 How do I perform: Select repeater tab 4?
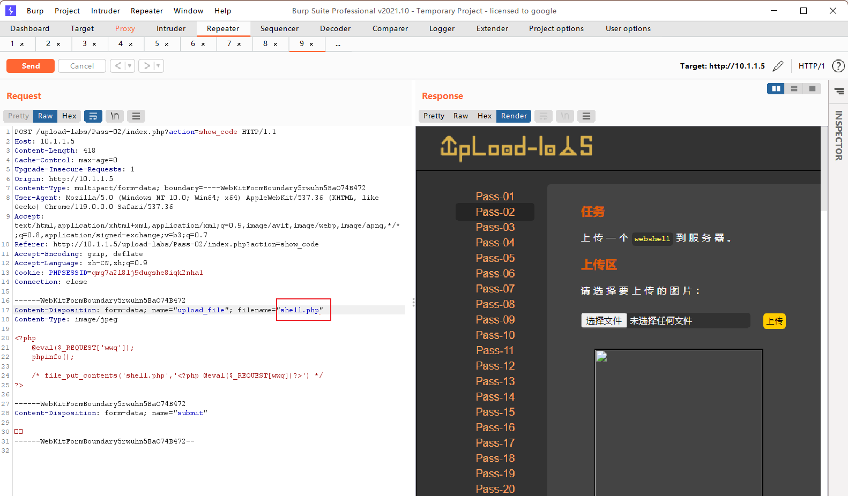coord(121,44)
